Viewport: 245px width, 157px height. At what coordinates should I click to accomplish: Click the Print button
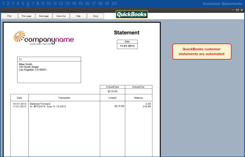point(9,16)
